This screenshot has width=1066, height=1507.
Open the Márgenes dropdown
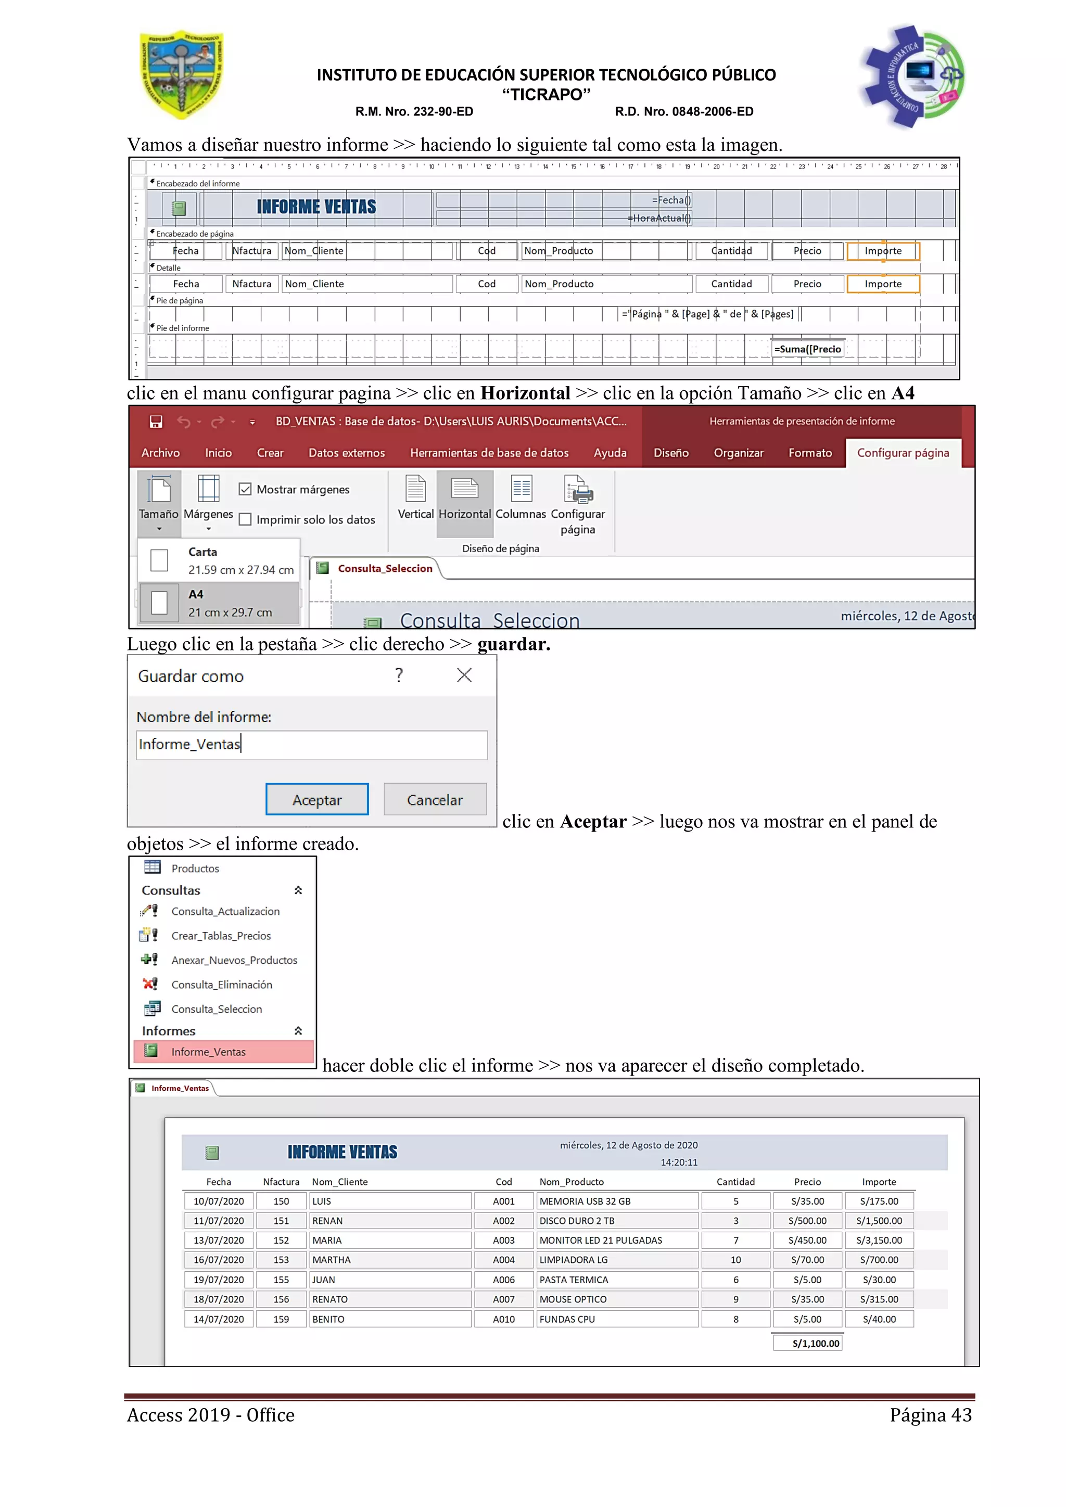[x=208, y=503]
